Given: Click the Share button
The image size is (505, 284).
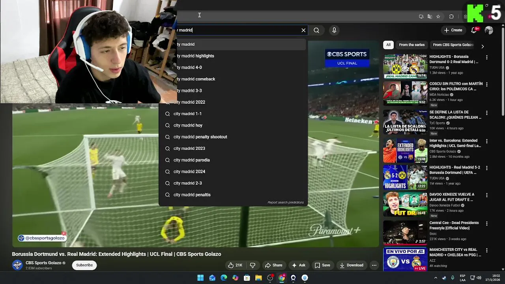Looking at the screenshot, I should tap(274, 265).
